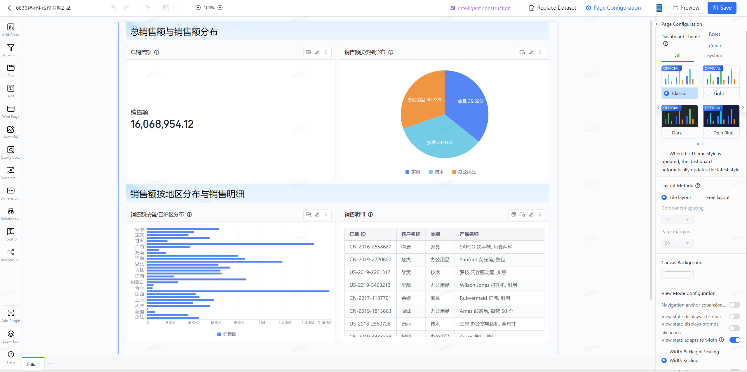
Task: Undo the last action
Action: click(114, 8)
